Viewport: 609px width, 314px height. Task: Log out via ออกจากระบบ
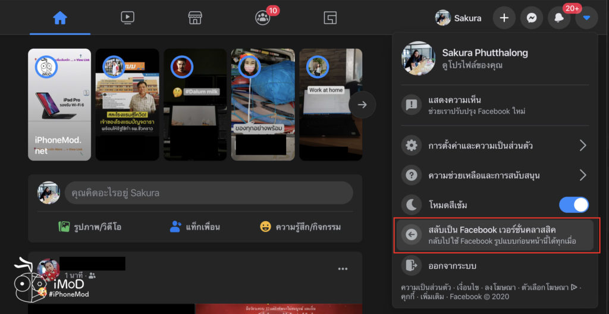tap(495, 266)
